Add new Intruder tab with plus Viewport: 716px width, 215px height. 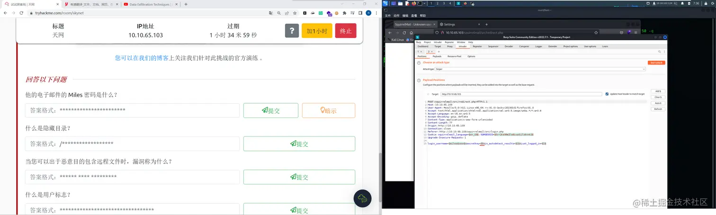click(439, 51)
